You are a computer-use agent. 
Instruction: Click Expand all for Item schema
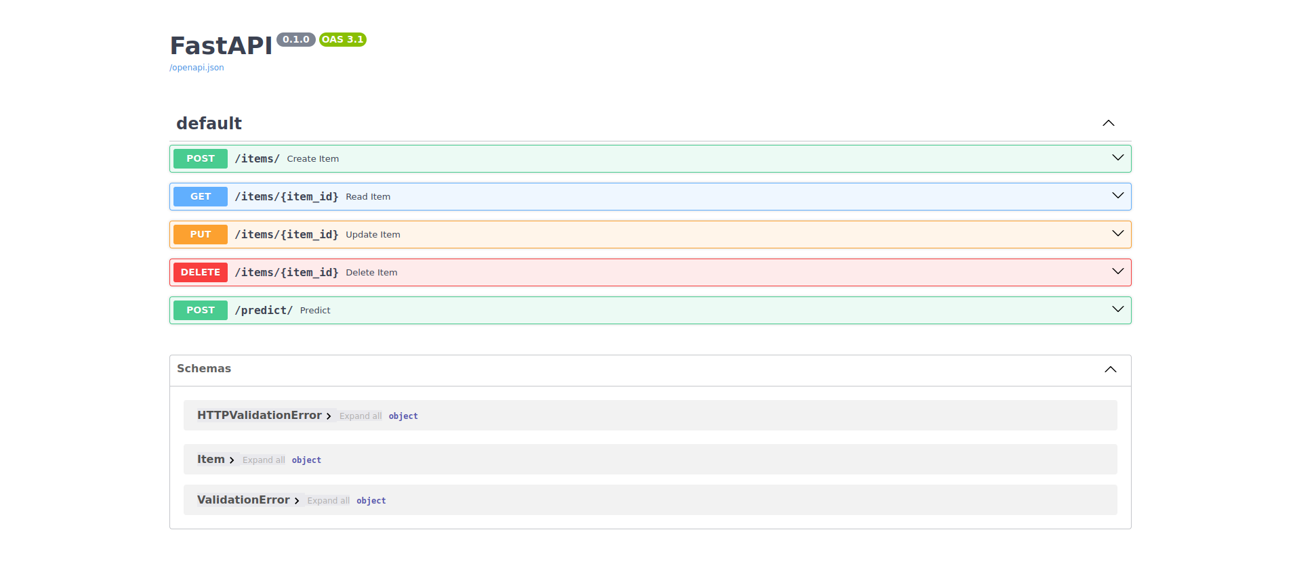point(264,460)
